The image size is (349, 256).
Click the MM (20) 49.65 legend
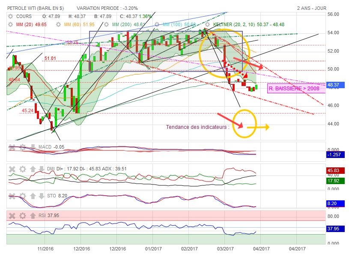tap(31, 24)
